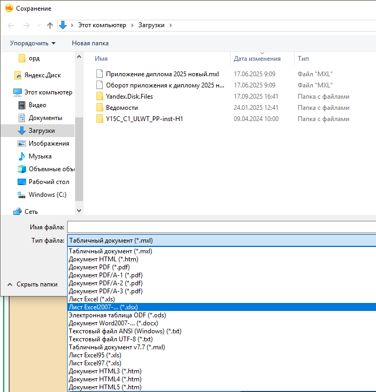The image size is (376, 392).
Task: Open Windows (C:) drive in sidebar
Action: pos(47,195)
